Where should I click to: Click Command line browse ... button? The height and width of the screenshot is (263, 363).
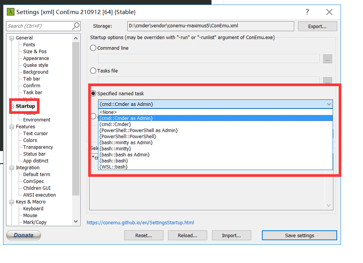coord(328,59)
